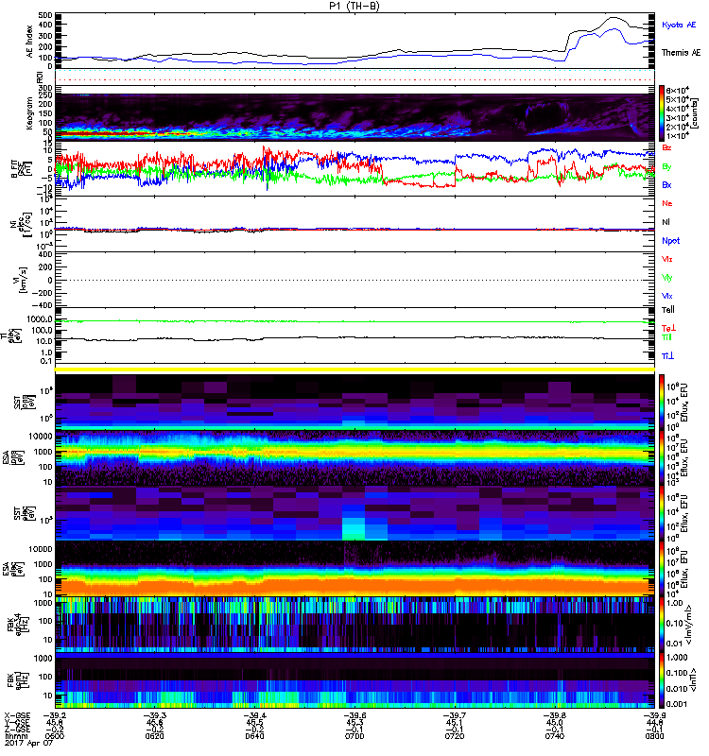Click the X-GSE value -39.6
Screen dimensions: 709x756
pos(354,715)
